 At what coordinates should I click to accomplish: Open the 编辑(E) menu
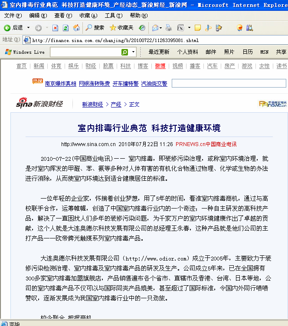38,16
